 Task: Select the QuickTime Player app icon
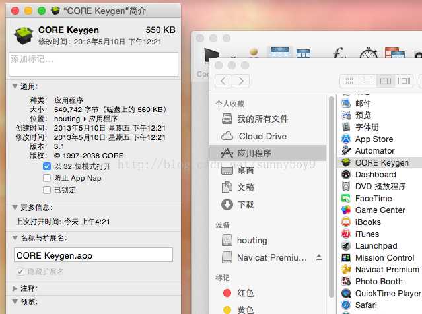coord(346,294)
